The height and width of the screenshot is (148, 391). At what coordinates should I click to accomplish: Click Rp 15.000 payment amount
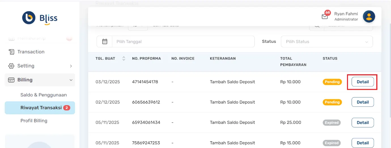[290, 143]
